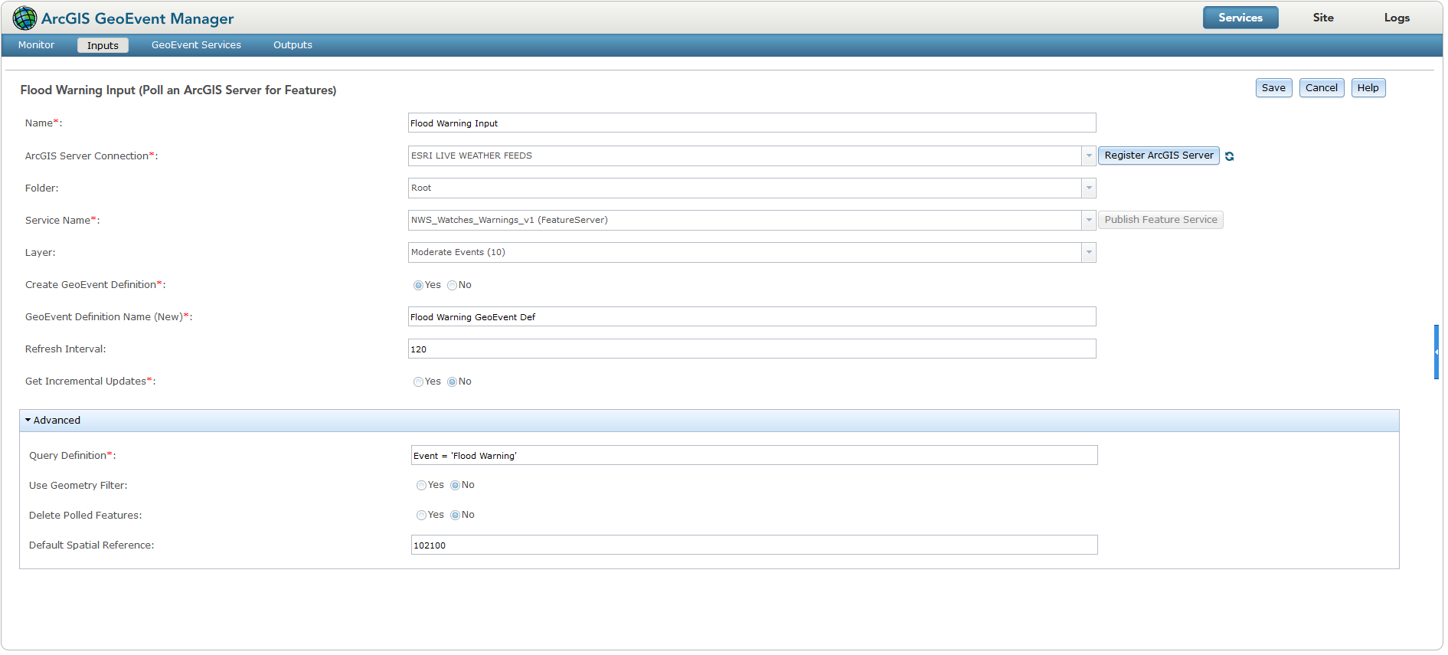This screenshot has width=1448, height=655.
Task: Select Yes for Use Geometry Filter
Action: click(x=421, y=486)
